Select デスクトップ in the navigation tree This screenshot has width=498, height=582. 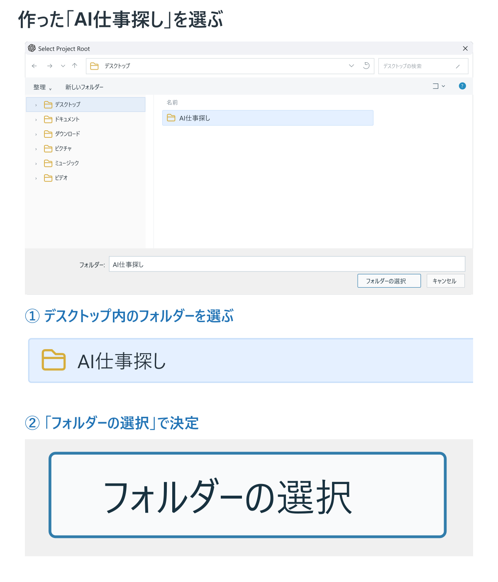click(x=85, y=105)
